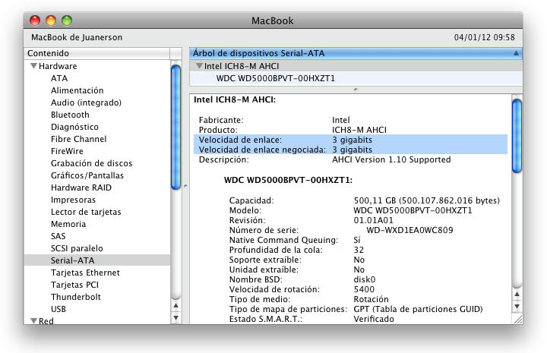Select SAS in the Hardware list

(58, 236)
